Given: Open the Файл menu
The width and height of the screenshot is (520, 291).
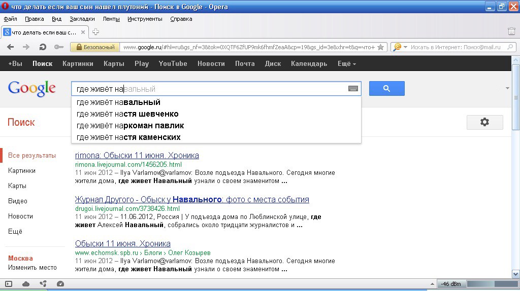Looking at the screenshot, I should tap(10, 19).
